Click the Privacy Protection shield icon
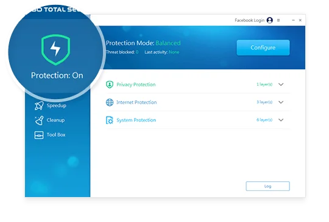329x222 pixels. (x=110, y=85)
